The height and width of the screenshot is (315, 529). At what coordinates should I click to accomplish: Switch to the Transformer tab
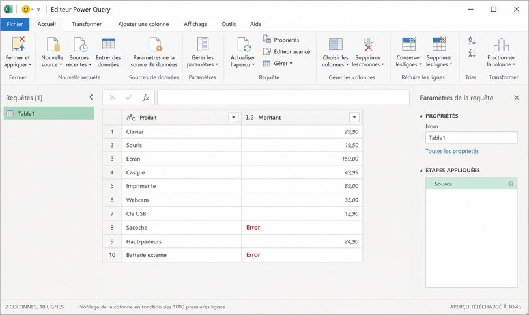pos(87,24)
